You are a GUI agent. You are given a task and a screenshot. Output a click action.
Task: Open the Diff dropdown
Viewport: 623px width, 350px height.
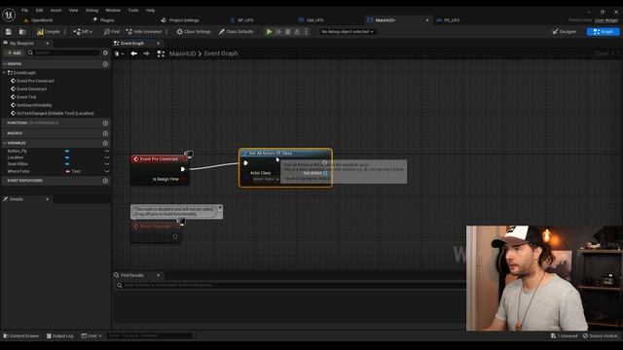tap(83, 32)
